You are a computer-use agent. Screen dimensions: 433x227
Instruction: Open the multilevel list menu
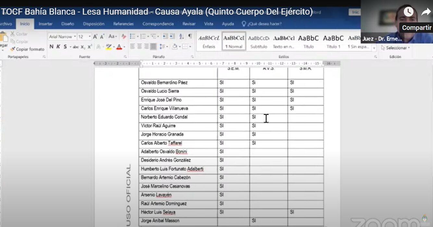coord(155,36)
